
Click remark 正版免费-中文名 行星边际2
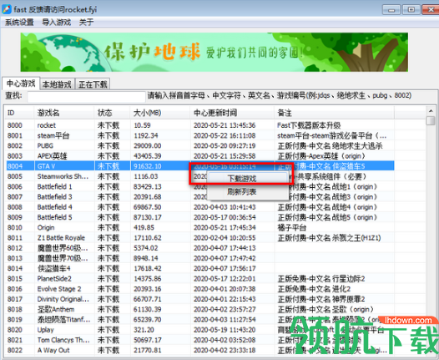point(320,279)
